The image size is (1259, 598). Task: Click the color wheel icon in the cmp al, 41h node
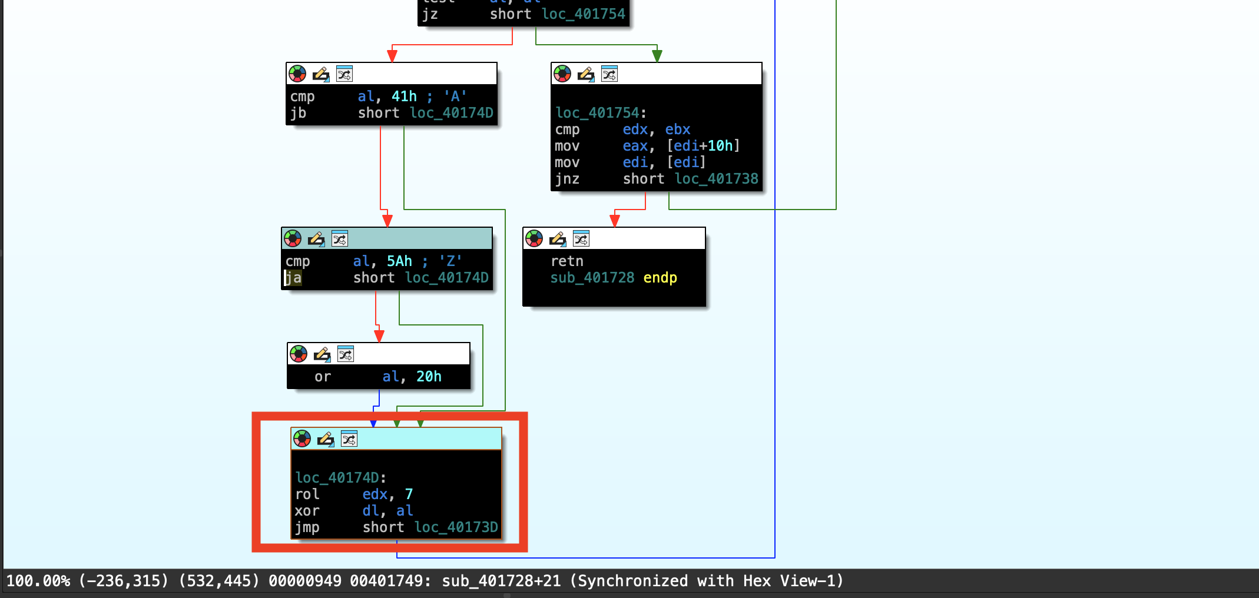[x=297, y=74]
